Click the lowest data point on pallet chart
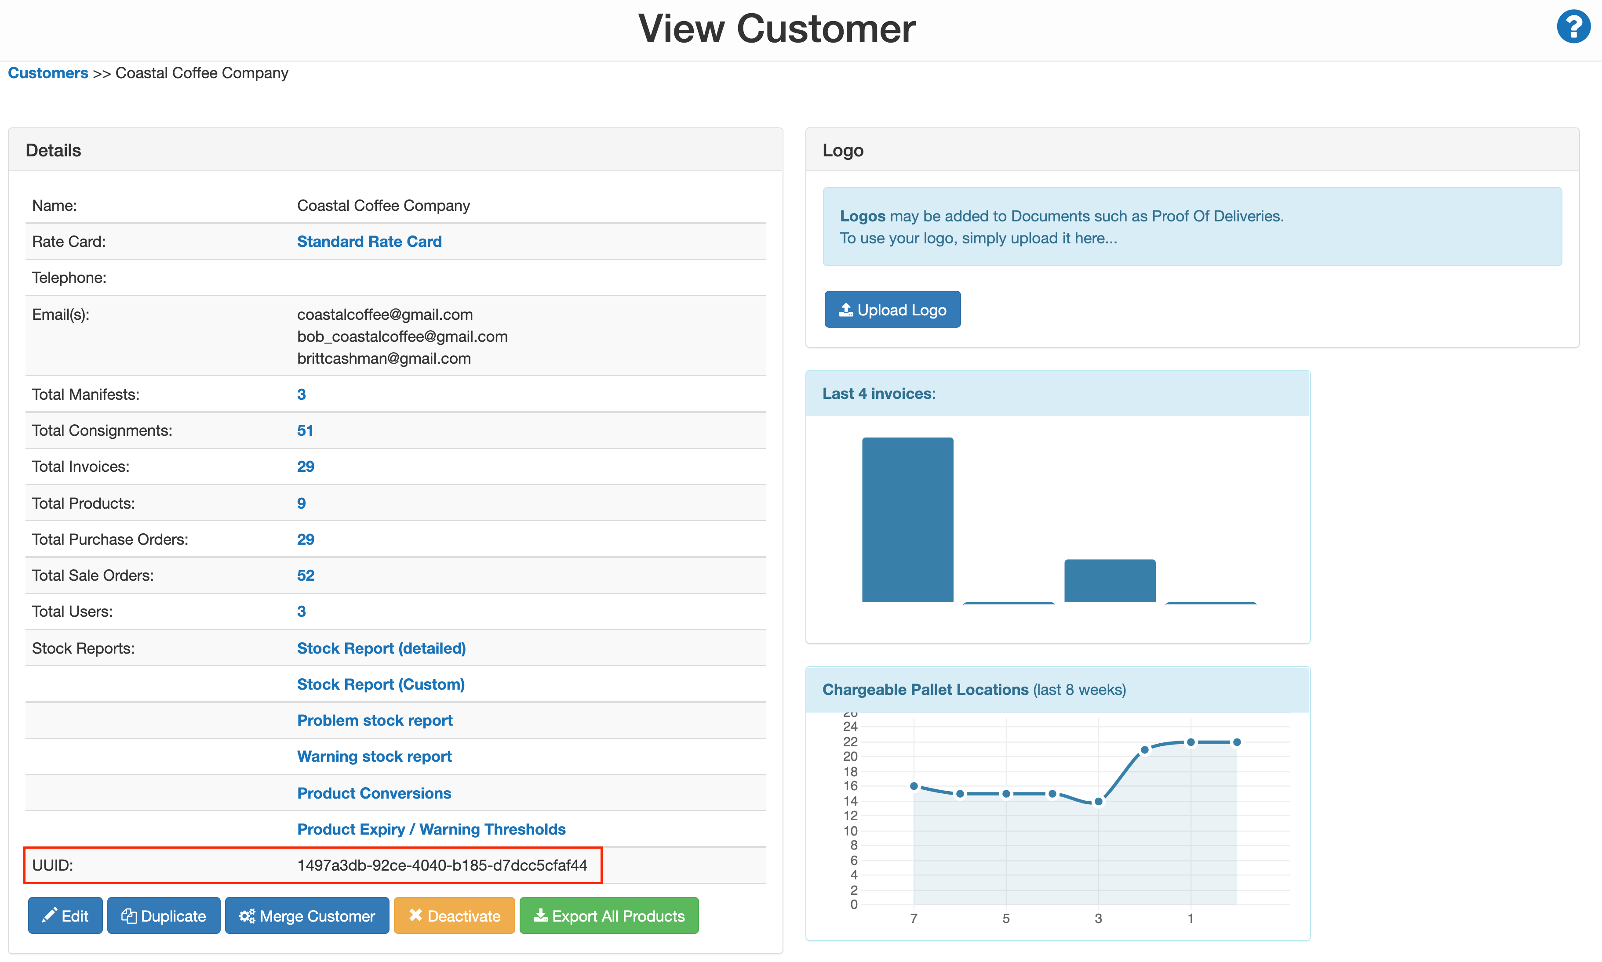The width and height of the screenshot is (1602, 962). point(1098,801)
